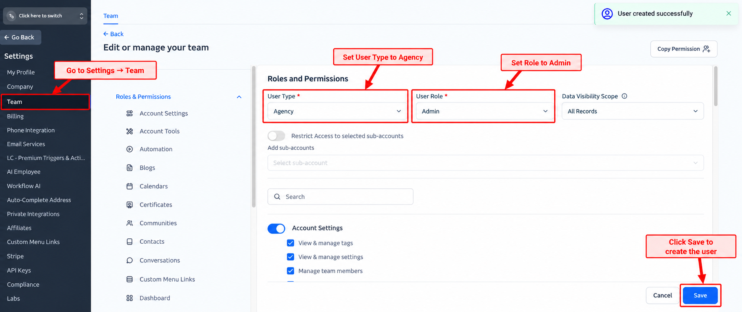This screenshot has width=742, height=312.
Task: Click the account avatar in the switcher
Action: (11, 16)
